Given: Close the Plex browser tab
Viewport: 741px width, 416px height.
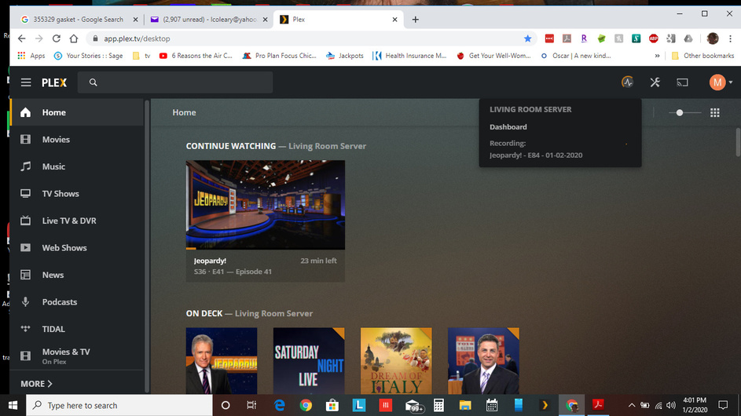Looking at the screenshot, I should 394,20.
